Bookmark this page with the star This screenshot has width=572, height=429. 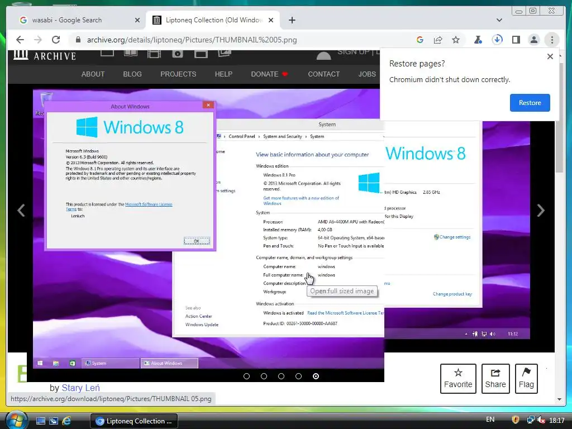[x=456, y=40]
